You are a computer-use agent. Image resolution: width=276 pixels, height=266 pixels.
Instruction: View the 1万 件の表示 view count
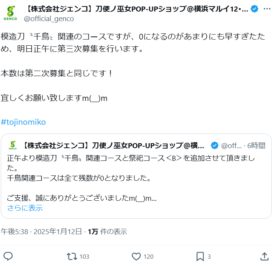click(x=108, y=232)
